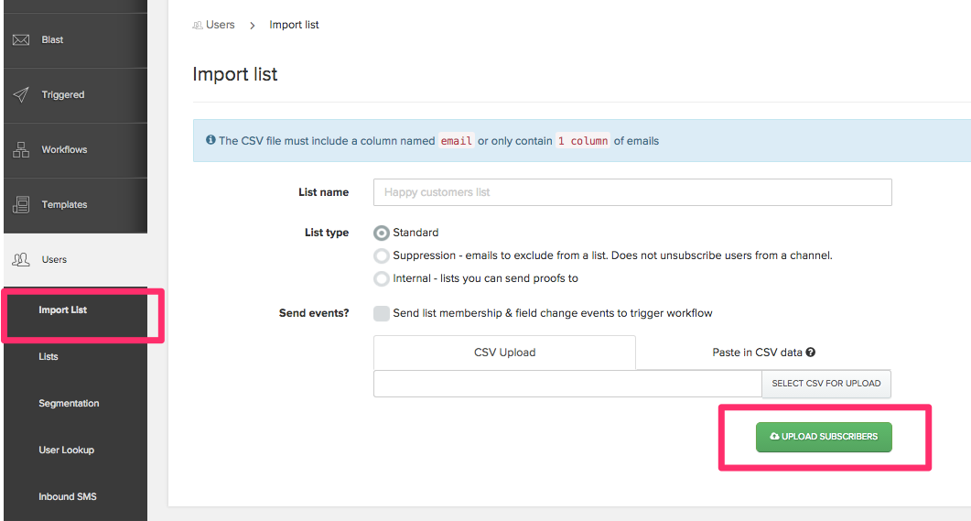Click the Triggered paper plane icon

tap(21, 95)
